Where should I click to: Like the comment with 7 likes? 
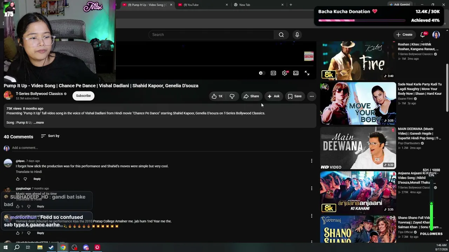[x=18, y=233]
